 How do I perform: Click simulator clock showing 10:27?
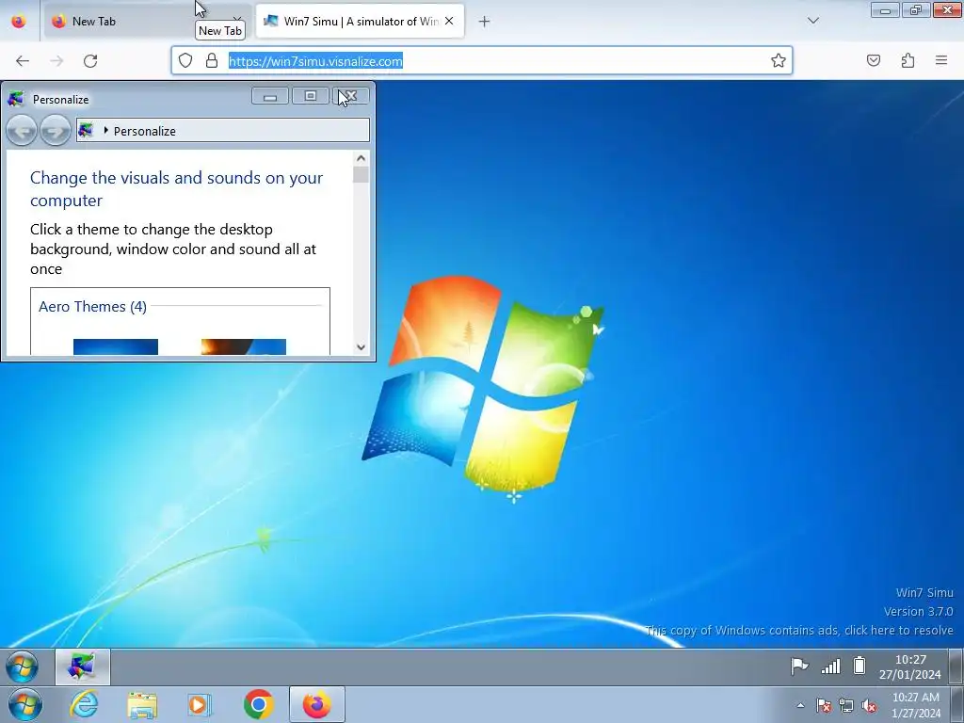[x=910, y=667]
